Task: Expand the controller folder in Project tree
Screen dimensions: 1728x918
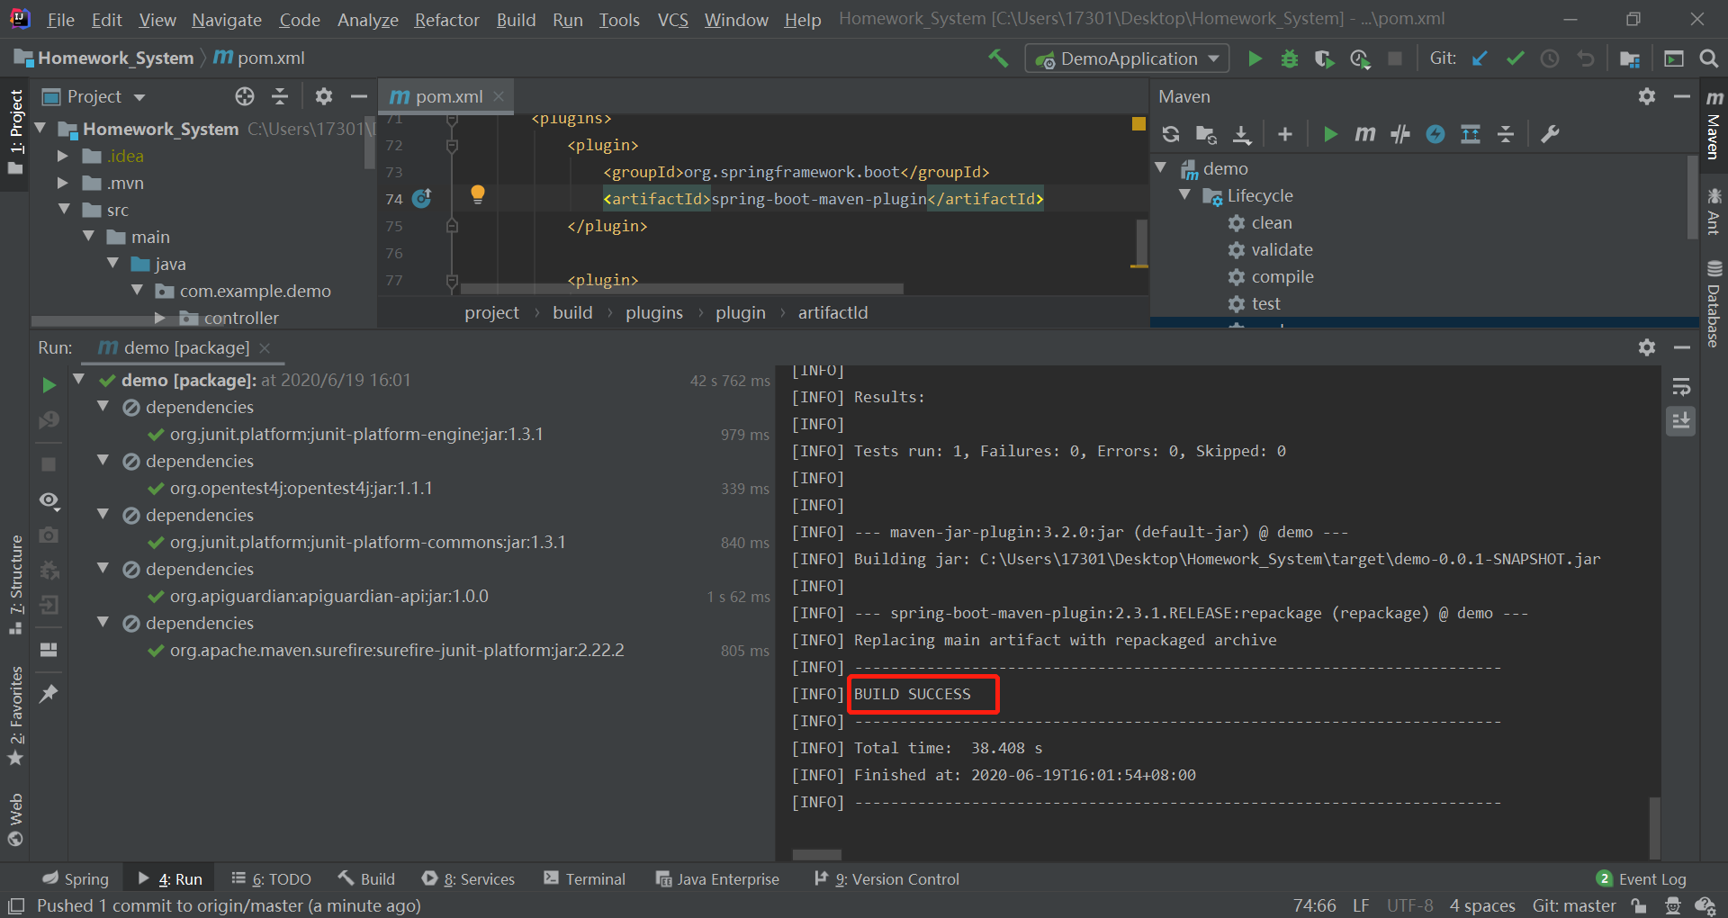Action: tap(158, 317)
